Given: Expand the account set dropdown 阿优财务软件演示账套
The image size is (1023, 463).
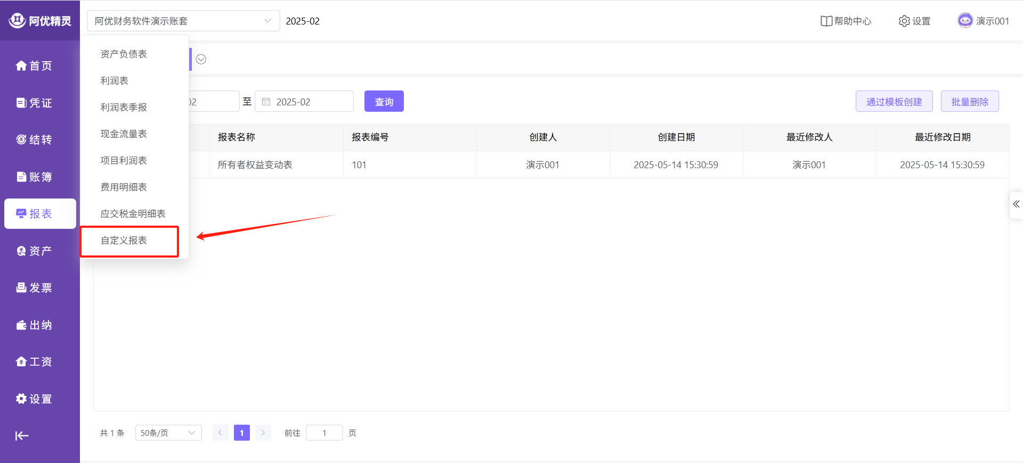Looking at the screenshot, I should click(183, 21).
